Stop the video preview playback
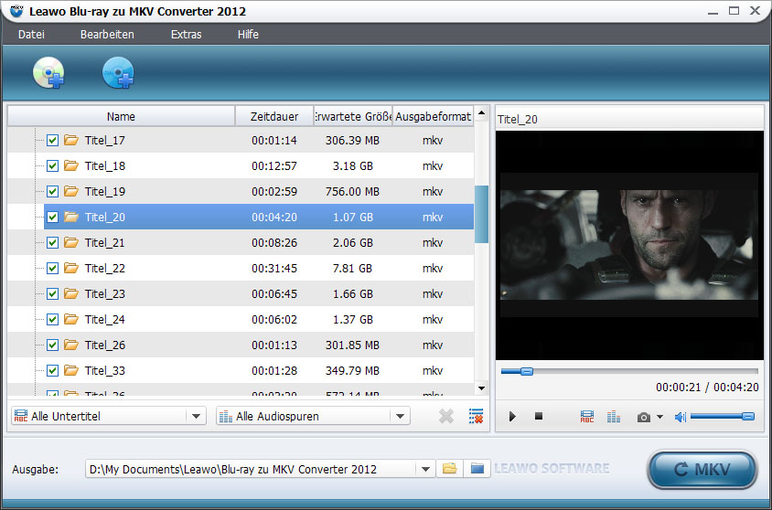Screen dimensions: 772x510 (539, 417)
